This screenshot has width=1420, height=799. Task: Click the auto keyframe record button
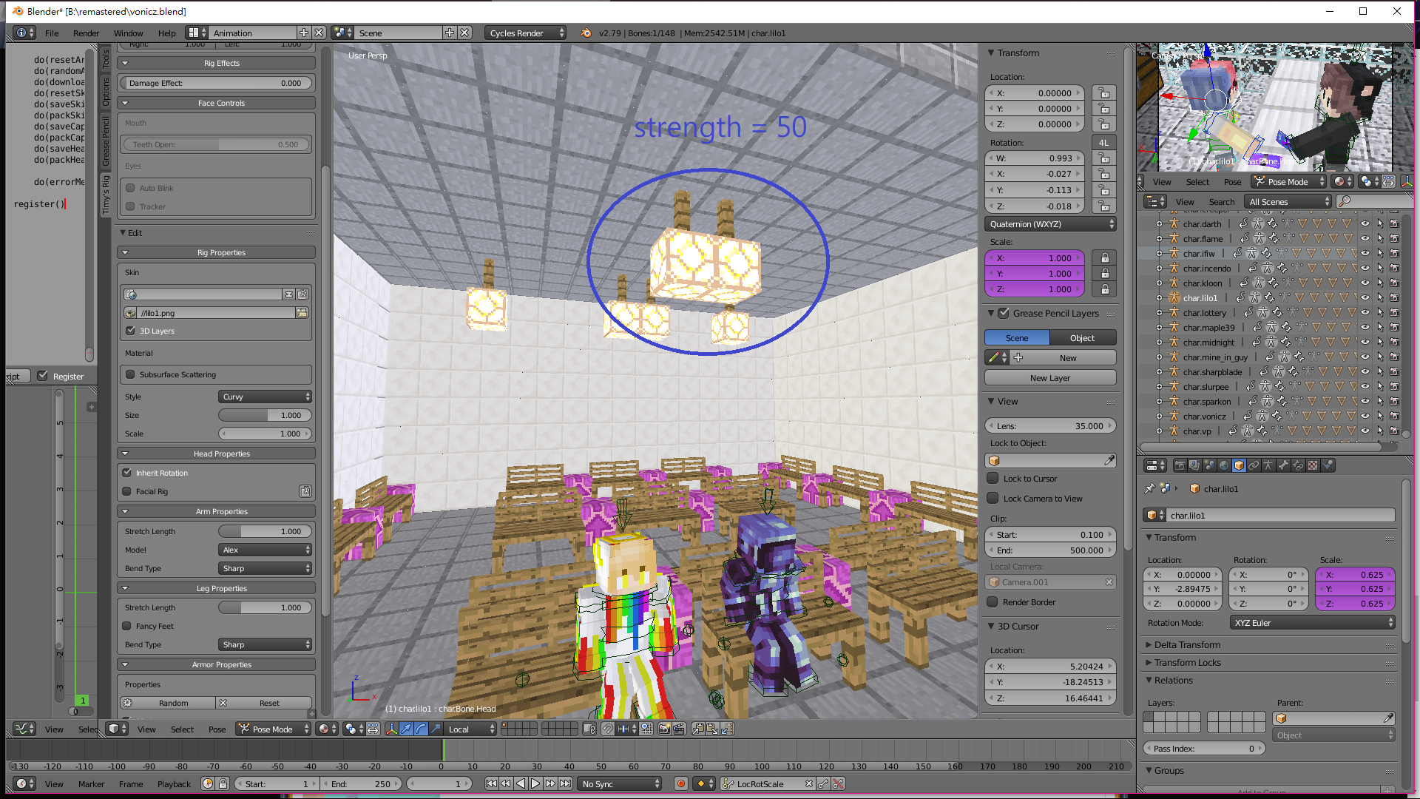(x=681, y=783)
